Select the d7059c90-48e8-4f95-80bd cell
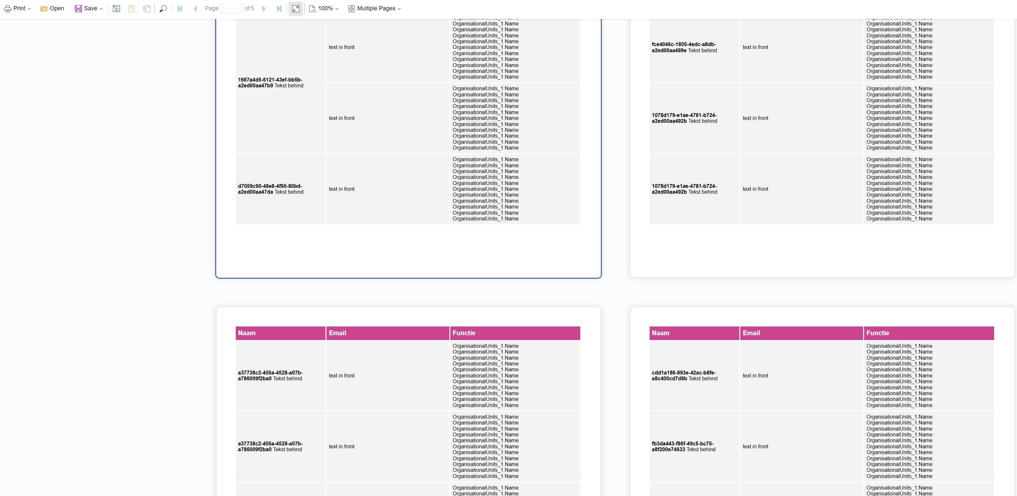 [x=280, y=190]
